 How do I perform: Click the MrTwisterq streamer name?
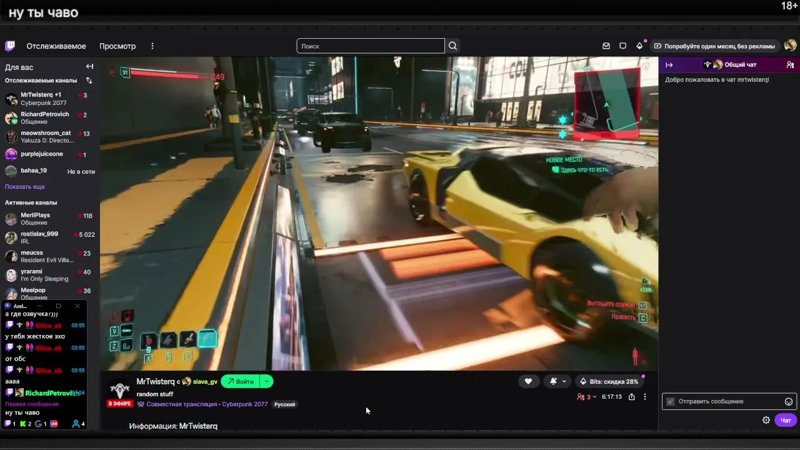click(156, 382)
